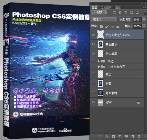Open the Layers panel options menu
The height and width of the screenshot is (140, 147).
(145, 7)
